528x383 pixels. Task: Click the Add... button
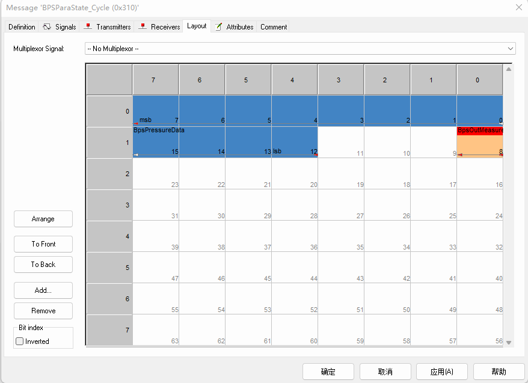pyautogui.click(x=43, y=290)
